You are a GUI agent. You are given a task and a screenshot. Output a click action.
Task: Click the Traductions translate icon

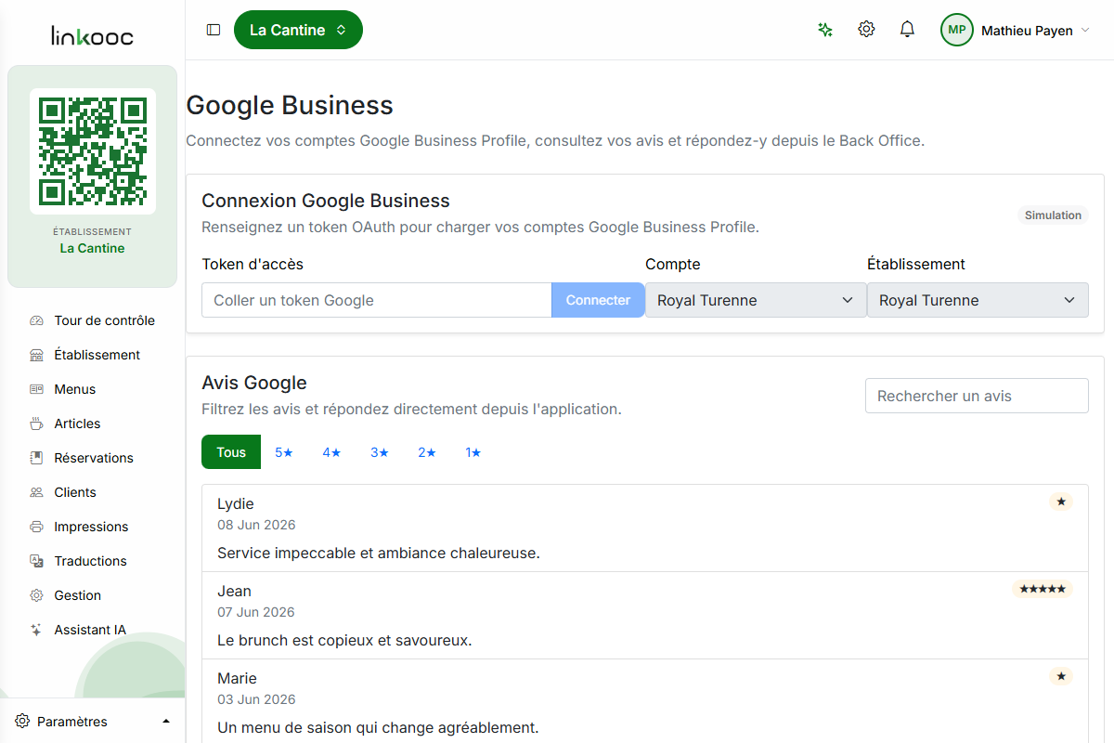(x=37, y=561)
